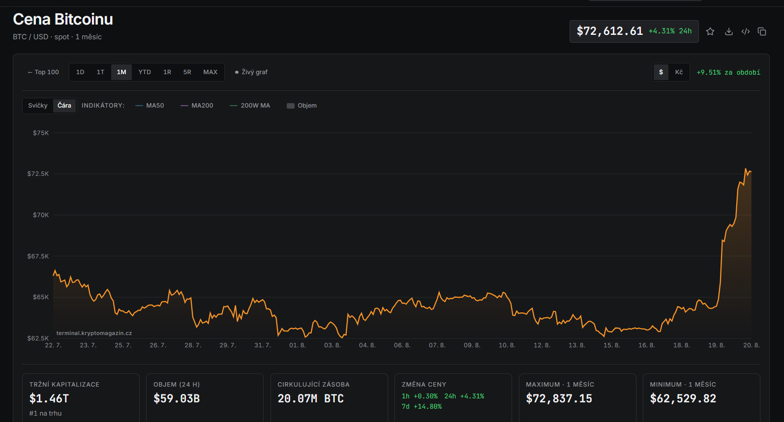Viewport: 784px width, 422px height.
Task: Toggle the MA200 indicator
Action: 197,106
